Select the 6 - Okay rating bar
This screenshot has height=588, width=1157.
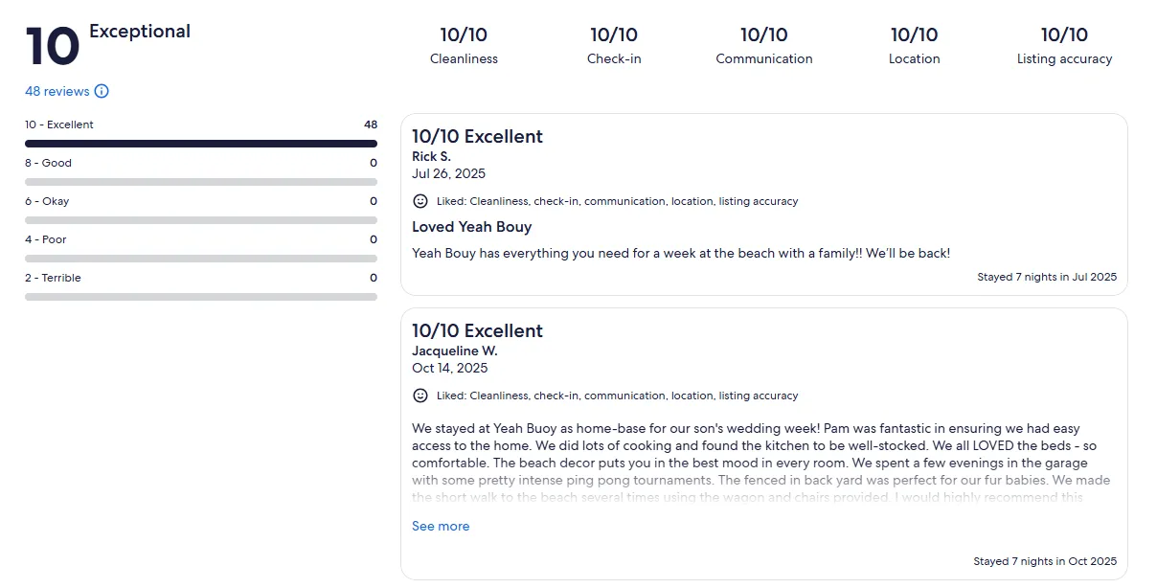[x=201, y=220]
